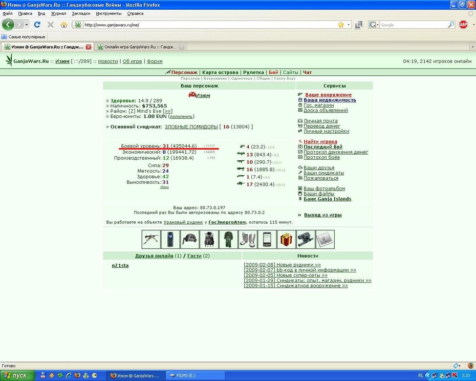The height and width of the screenshot is (381, 476).
Task: Open the search engine selector dropdown
Action: point(374,25)
